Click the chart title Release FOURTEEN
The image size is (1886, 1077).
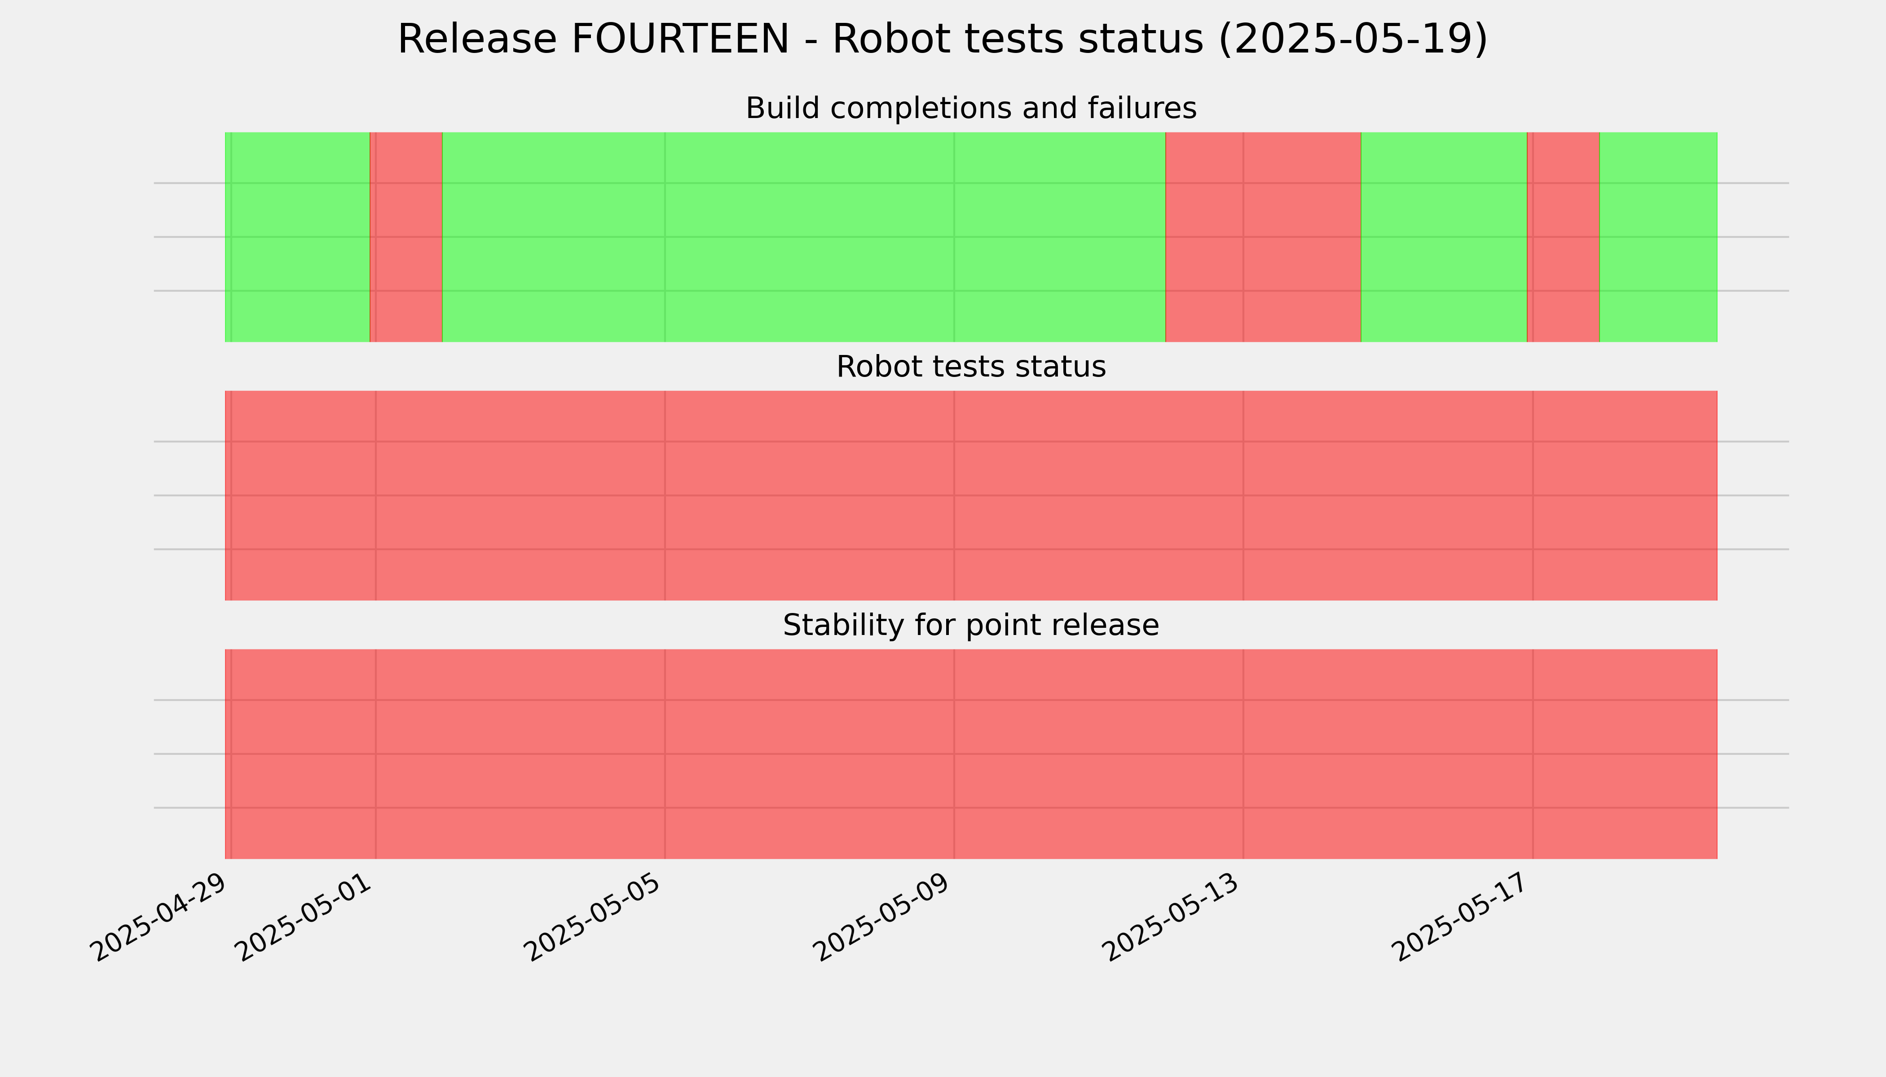[942, 39]
